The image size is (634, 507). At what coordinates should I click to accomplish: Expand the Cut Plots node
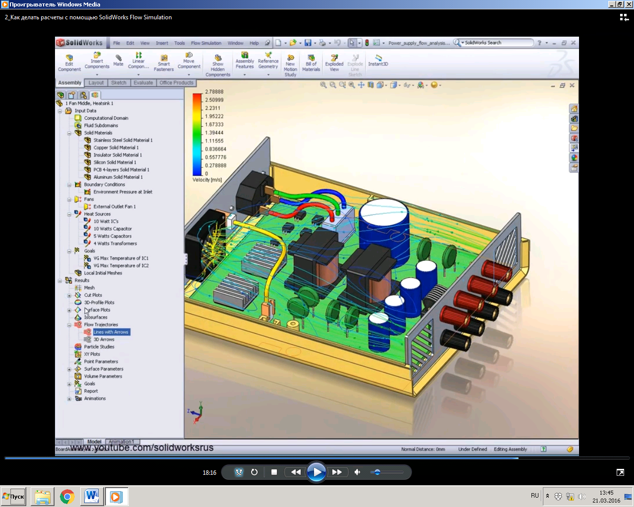point(69,296)
